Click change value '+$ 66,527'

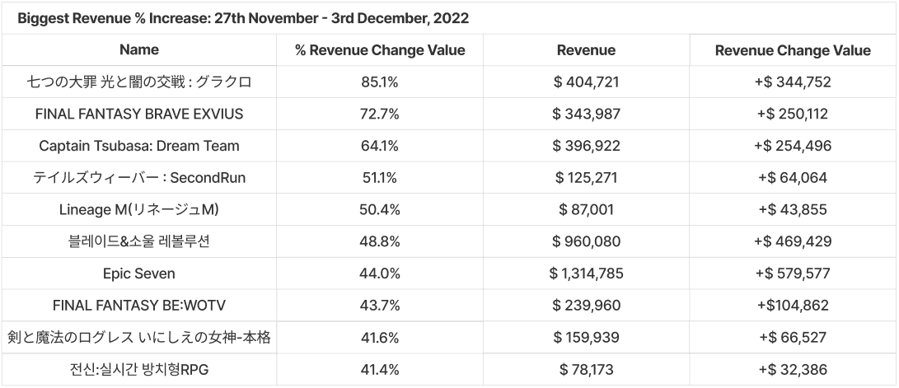click(793, 337)
